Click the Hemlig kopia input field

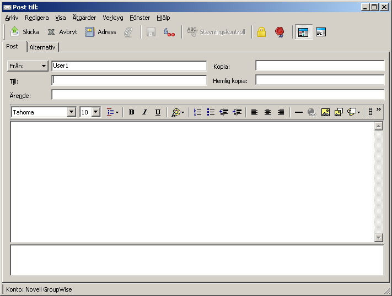click(x=320, y=80)
